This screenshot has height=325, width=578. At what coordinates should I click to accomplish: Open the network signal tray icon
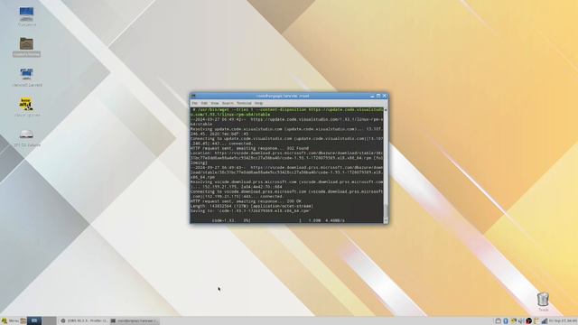pyautogui.click(x=544, y=321)
